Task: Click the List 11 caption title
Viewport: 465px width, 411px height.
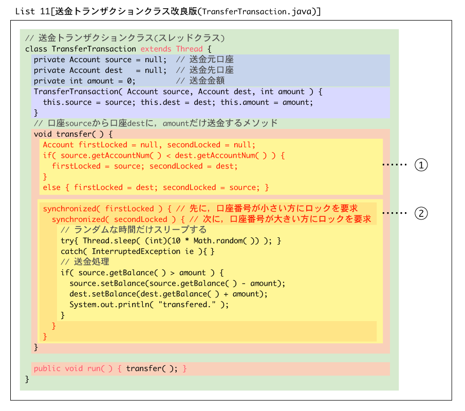Action: click(x=168, y=12)
